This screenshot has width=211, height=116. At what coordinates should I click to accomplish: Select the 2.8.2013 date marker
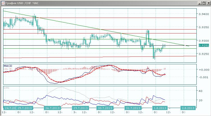(x=188, y=108)
